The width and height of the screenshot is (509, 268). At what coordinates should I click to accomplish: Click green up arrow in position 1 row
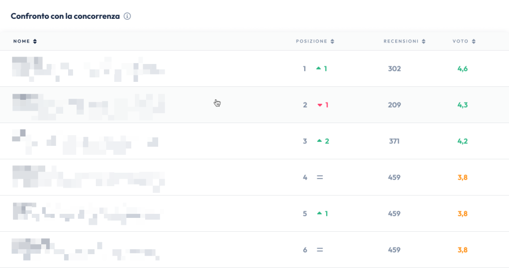point(319,68)
